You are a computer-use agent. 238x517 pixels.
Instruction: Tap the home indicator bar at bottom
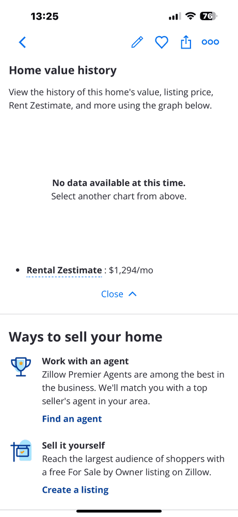119,511
